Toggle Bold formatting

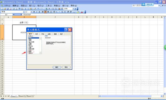(34, 12)
